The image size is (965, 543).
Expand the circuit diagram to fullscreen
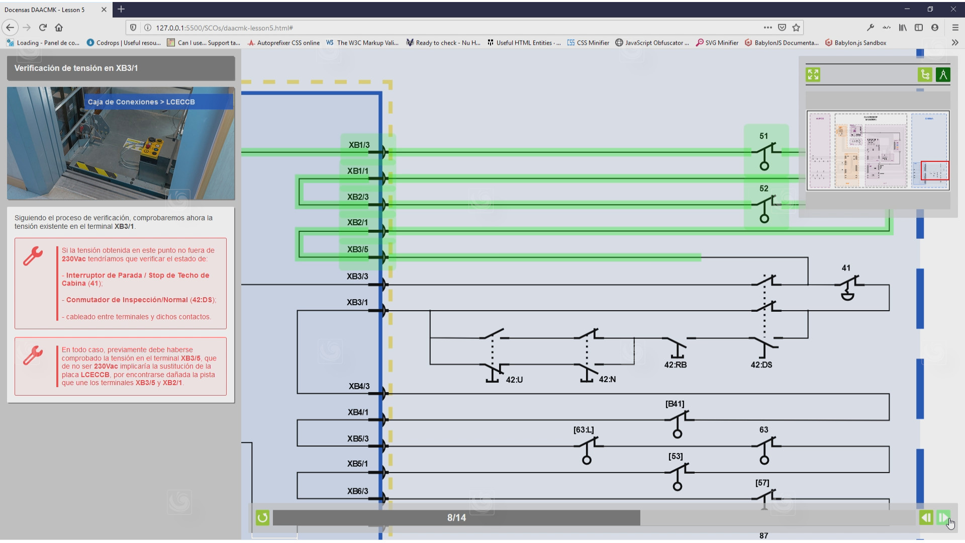(x=813, y=74)
